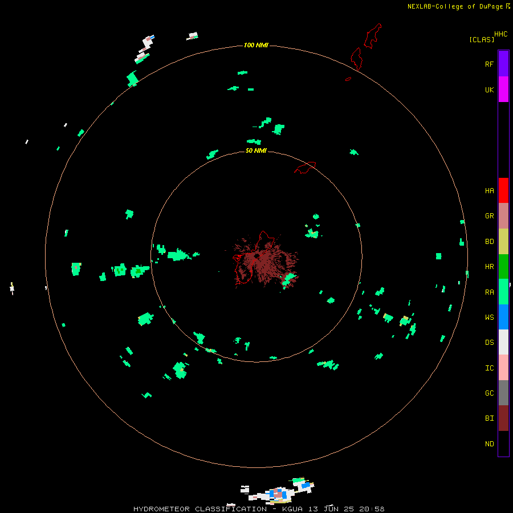Click the BI brown legend swatch
513x513 pixels.
503,418
